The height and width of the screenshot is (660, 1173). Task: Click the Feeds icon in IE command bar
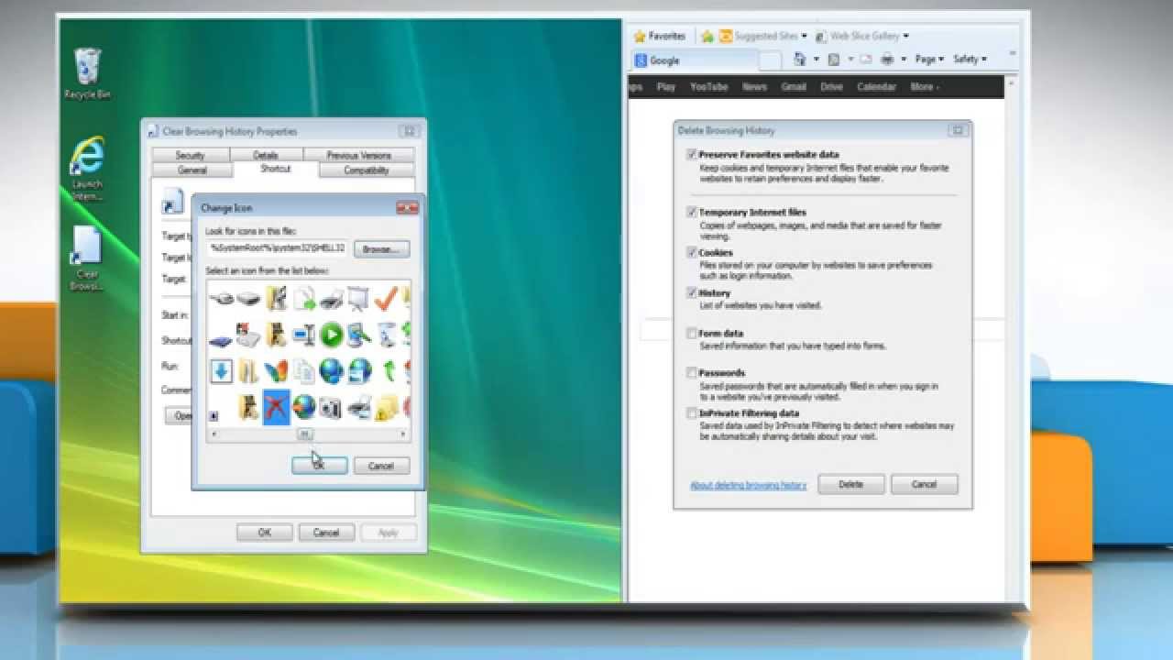click(x=834, y=60)
